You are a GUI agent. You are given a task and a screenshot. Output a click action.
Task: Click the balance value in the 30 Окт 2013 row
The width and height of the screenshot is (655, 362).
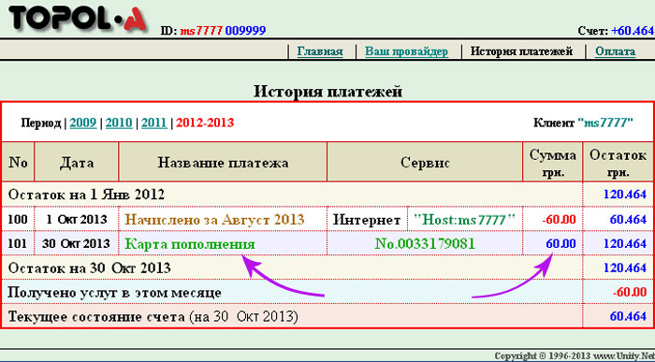625,268
